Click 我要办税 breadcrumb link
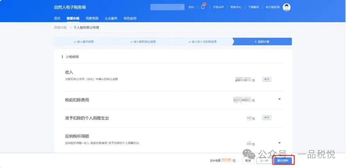The width and height of the screenshot is (346, 168). coord(60,28)
